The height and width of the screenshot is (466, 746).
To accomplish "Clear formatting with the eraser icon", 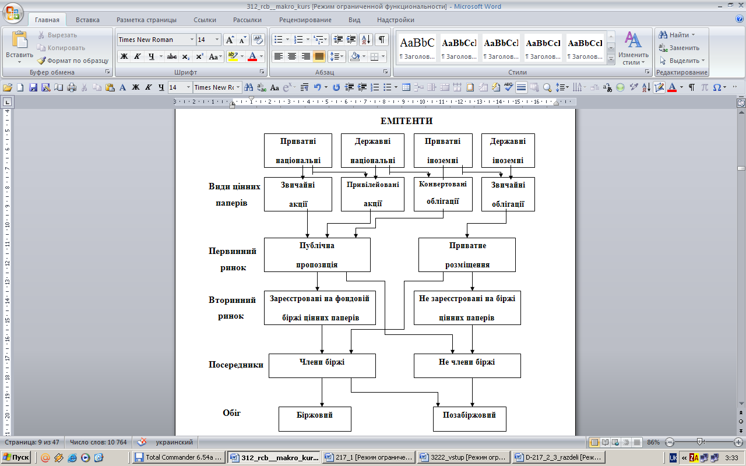I will coord(258,40).
